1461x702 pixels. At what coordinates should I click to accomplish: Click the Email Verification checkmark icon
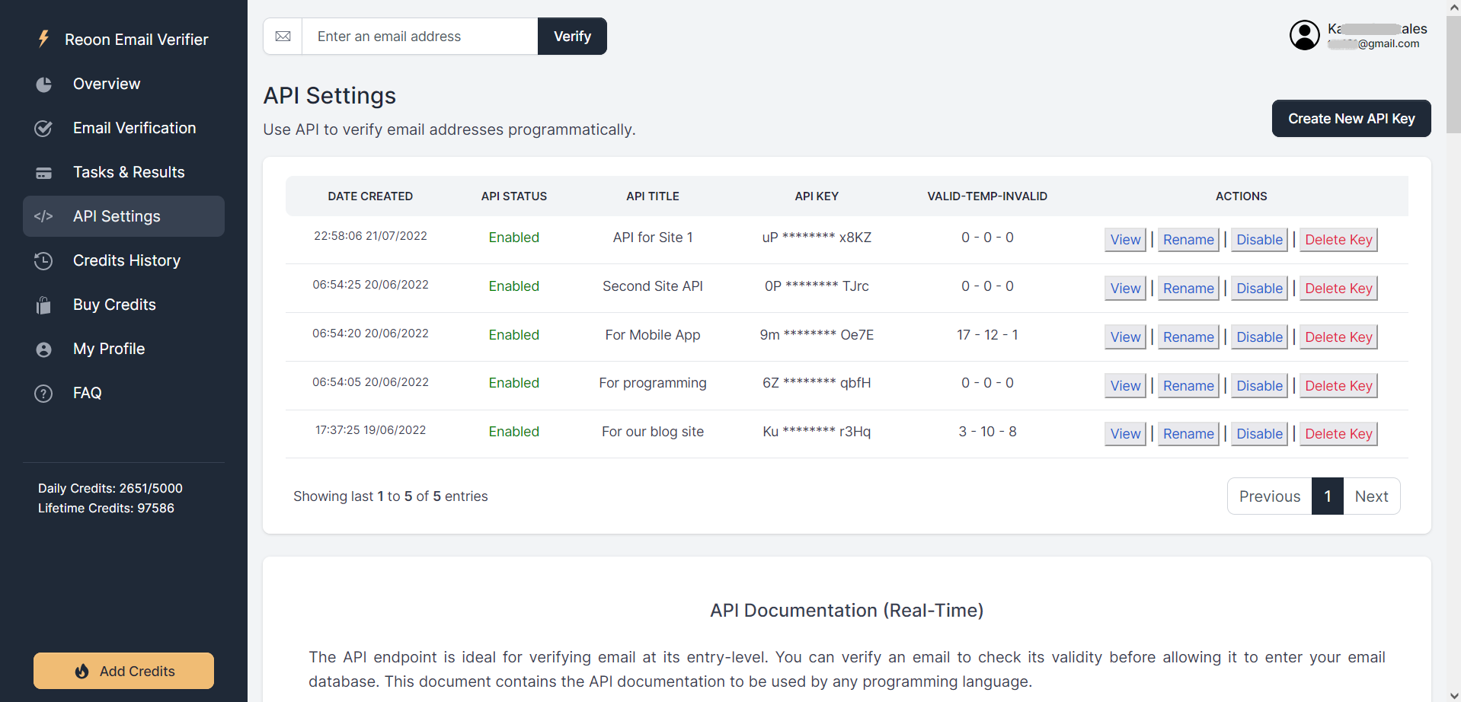tap(44, 129)
